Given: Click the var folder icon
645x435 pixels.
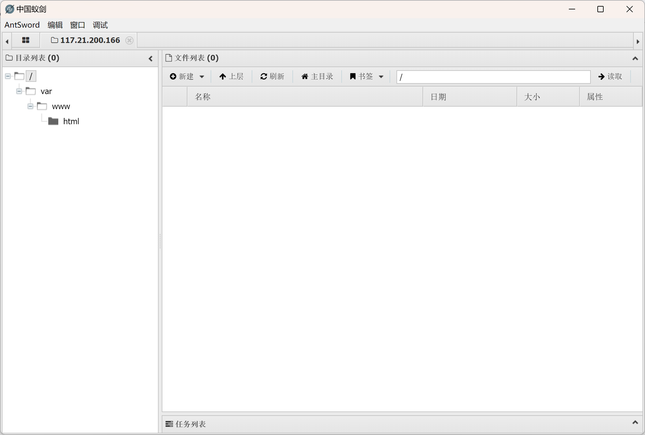Looking at the screenshot, I should (31, 91).
